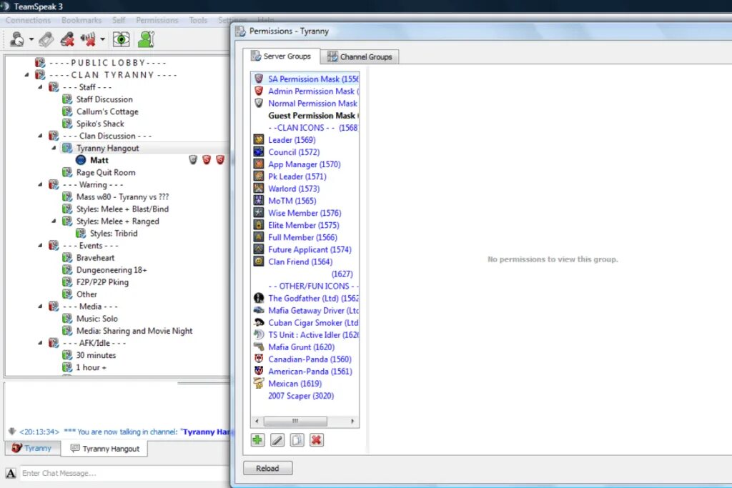Select the Admin Permission Mask group
Screen dimensions: 732x488
point(305,91)
